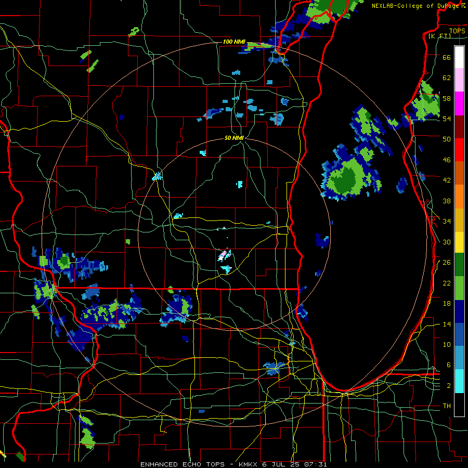Select the 46 legend scale value
Viewport: 468px width, 468px height.
(x=447, y=160)
